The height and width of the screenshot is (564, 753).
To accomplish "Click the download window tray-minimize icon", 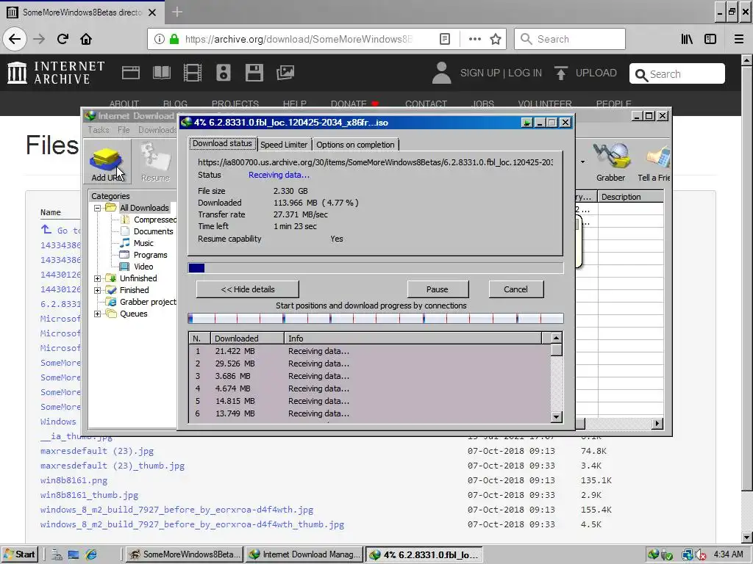I will tap(527, 123).
